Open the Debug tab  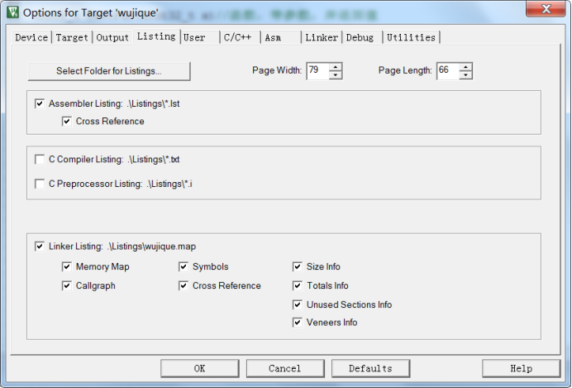(x=362, y=37)
